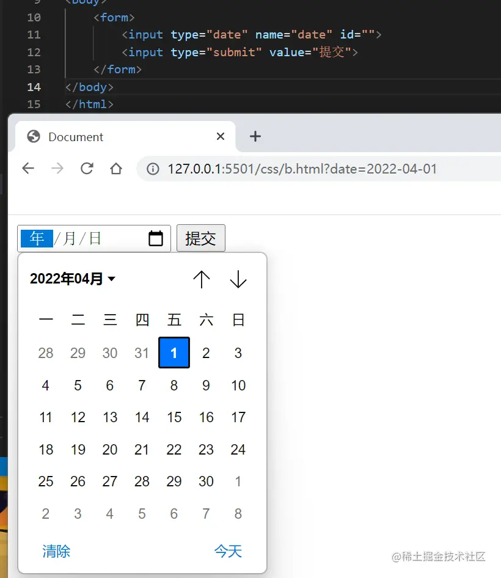
Task: Pick April 3 in the calendar
Action: click(238, 353)
